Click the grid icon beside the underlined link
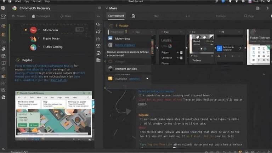The image size is (272, 153). 110,45
